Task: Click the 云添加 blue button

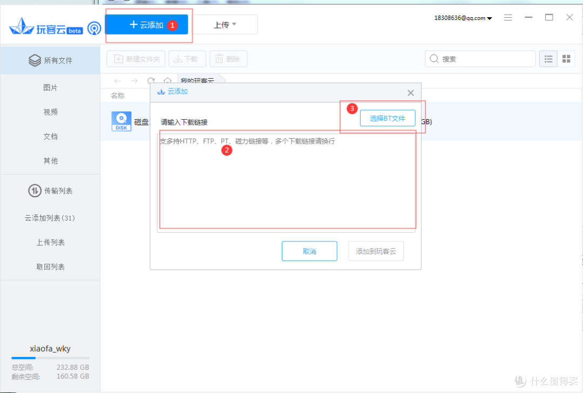Action: pyautogui.click(x=146, y=25)
